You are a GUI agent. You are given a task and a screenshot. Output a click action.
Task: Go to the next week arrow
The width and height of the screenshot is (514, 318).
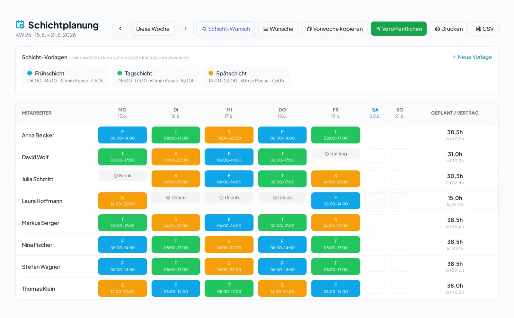click(186, 29)
